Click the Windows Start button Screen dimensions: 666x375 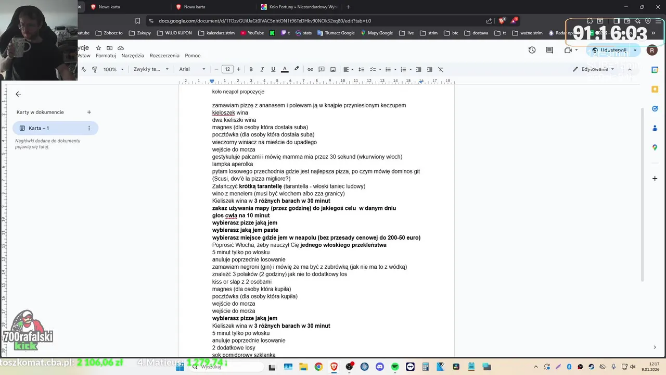click(x=180, y=367)
